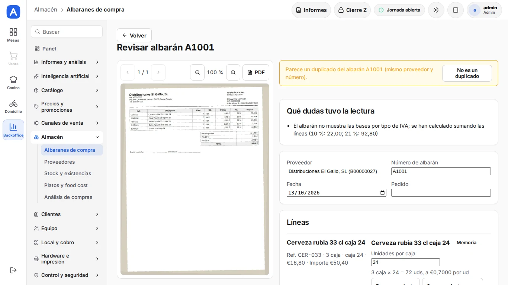Go to the previous preview page

pos(128,72)
